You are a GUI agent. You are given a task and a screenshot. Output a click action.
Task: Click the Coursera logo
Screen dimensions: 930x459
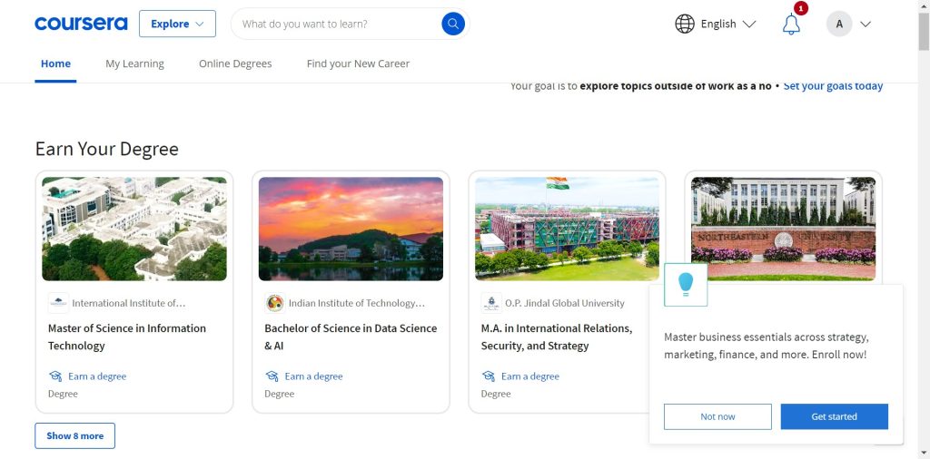(x=81, y=24)
